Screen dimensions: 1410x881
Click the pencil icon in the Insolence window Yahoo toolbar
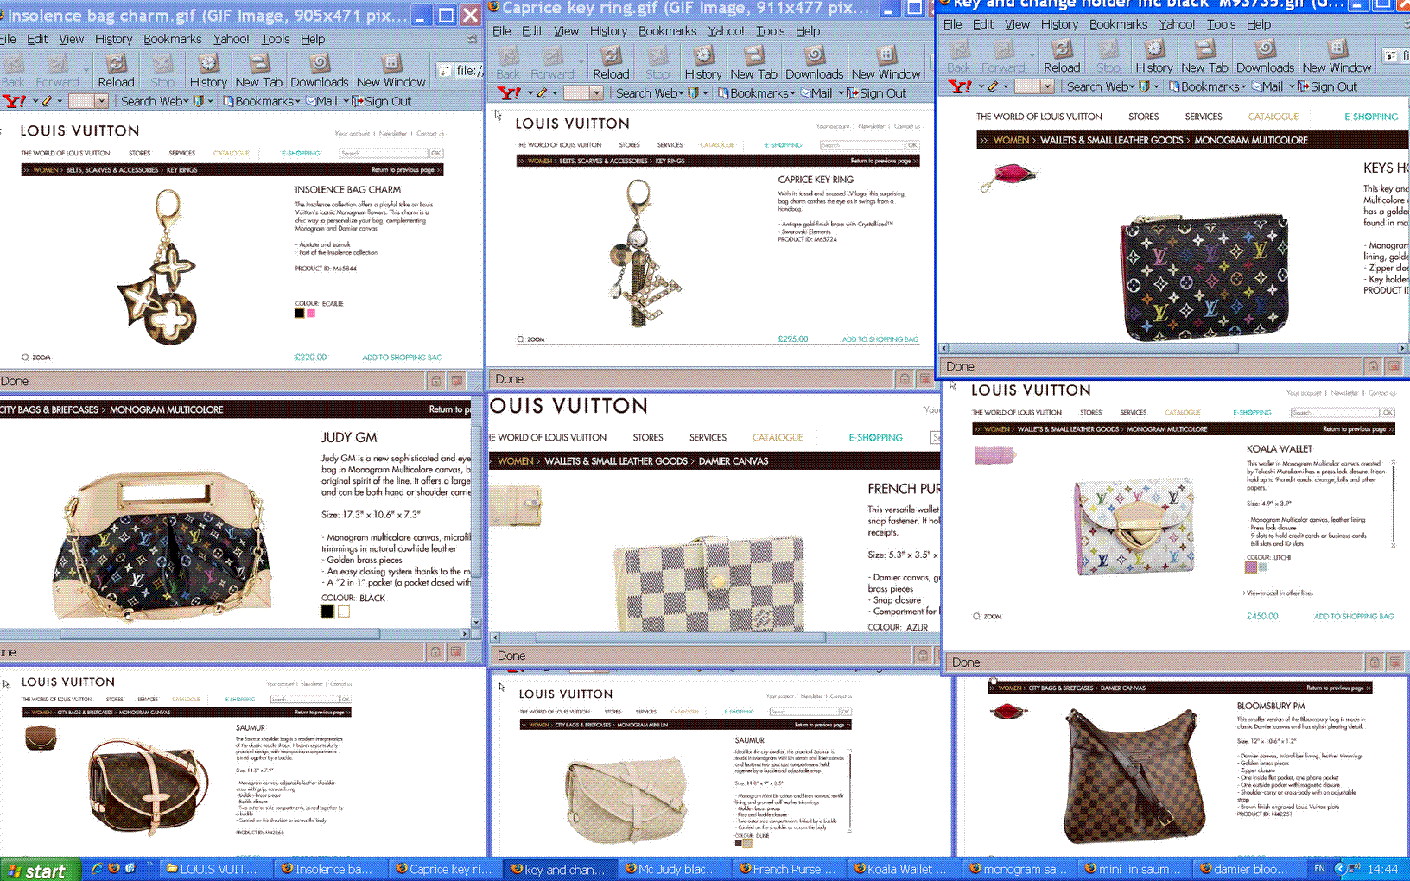[48, 101]
